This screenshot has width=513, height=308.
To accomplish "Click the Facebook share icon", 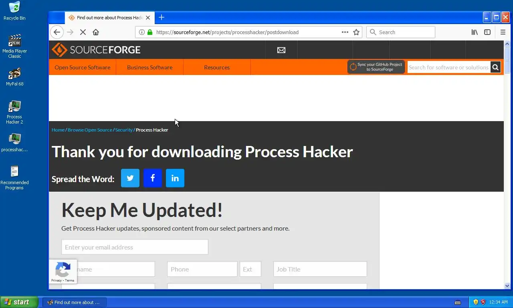I will tap(153, 178).
